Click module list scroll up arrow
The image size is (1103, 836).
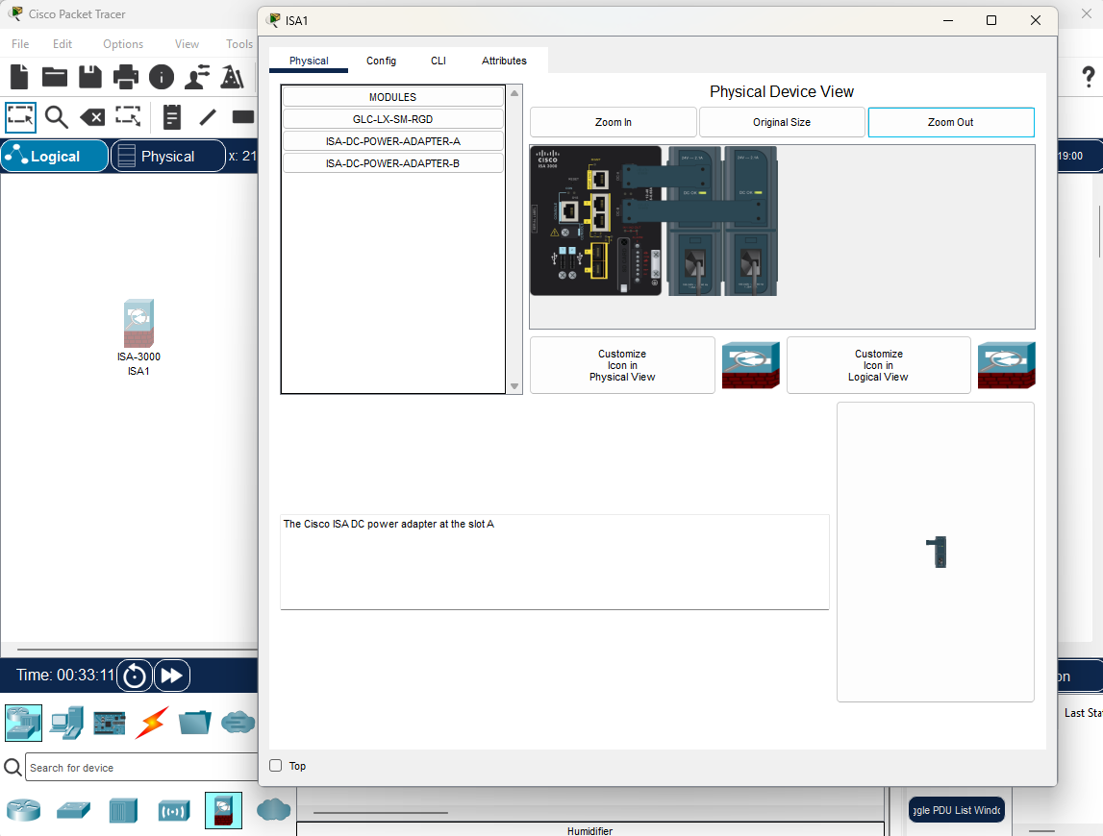click(x=514, y=93)
